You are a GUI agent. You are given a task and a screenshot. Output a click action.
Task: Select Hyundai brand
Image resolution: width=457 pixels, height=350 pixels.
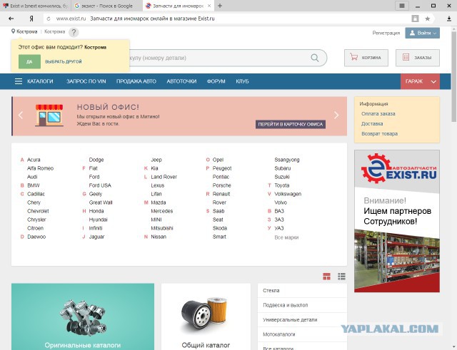(x=99, y=220)
